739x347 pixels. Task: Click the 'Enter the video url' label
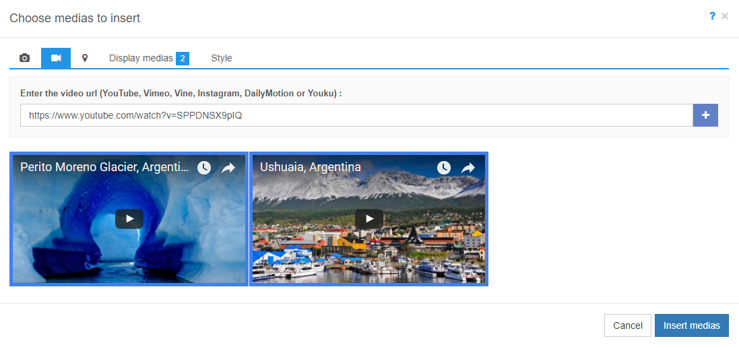click(181, 94)
